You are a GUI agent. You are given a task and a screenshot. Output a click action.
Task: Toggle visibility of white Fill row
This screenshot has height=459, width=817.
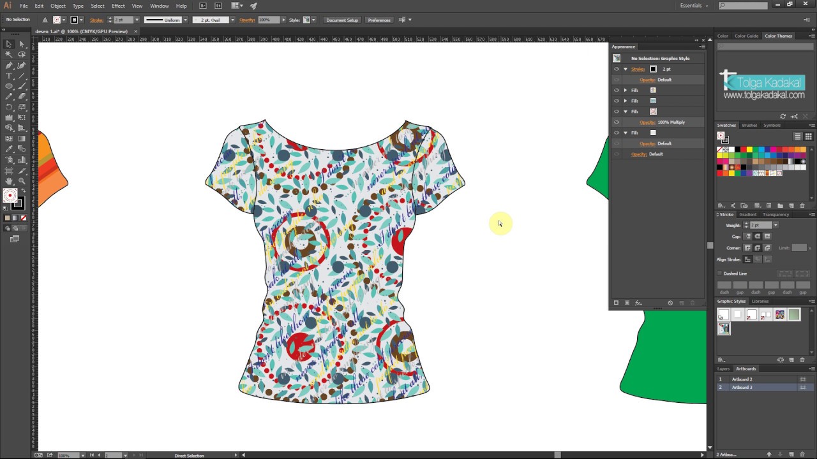(x=617, y=133)
